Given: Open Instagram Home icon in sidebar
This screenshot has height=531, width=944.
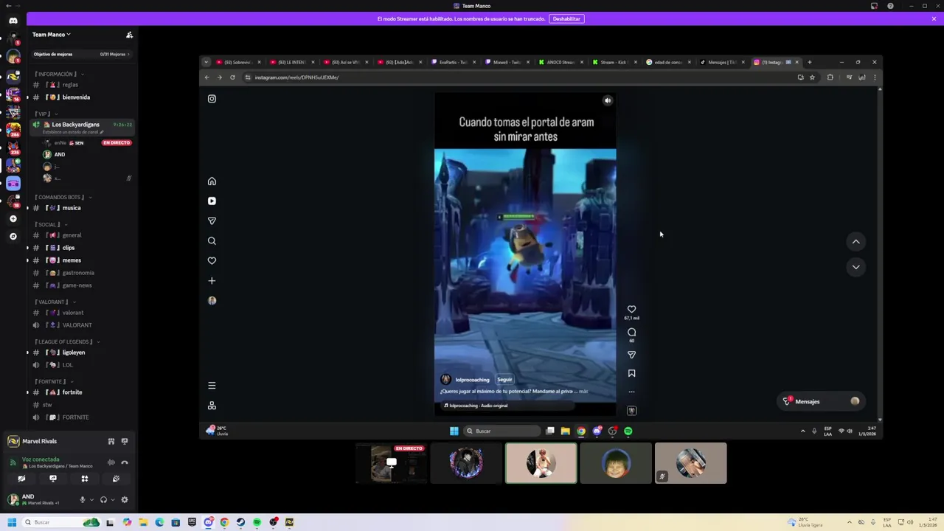Looking at the screenshot, I should (x=212, y=181).
